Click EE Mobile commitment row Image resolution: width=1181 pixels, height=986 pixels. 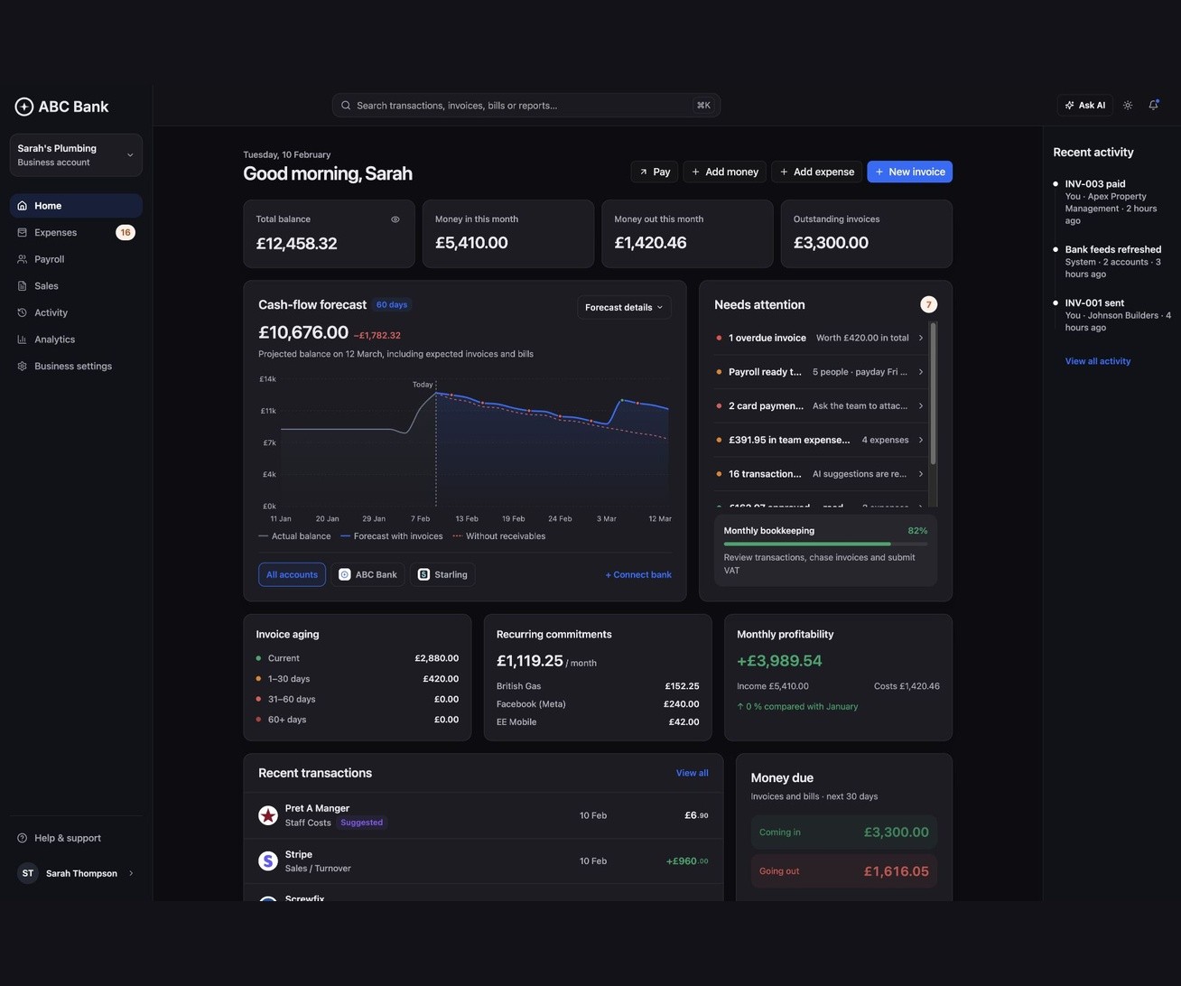(x=598, y=722)
